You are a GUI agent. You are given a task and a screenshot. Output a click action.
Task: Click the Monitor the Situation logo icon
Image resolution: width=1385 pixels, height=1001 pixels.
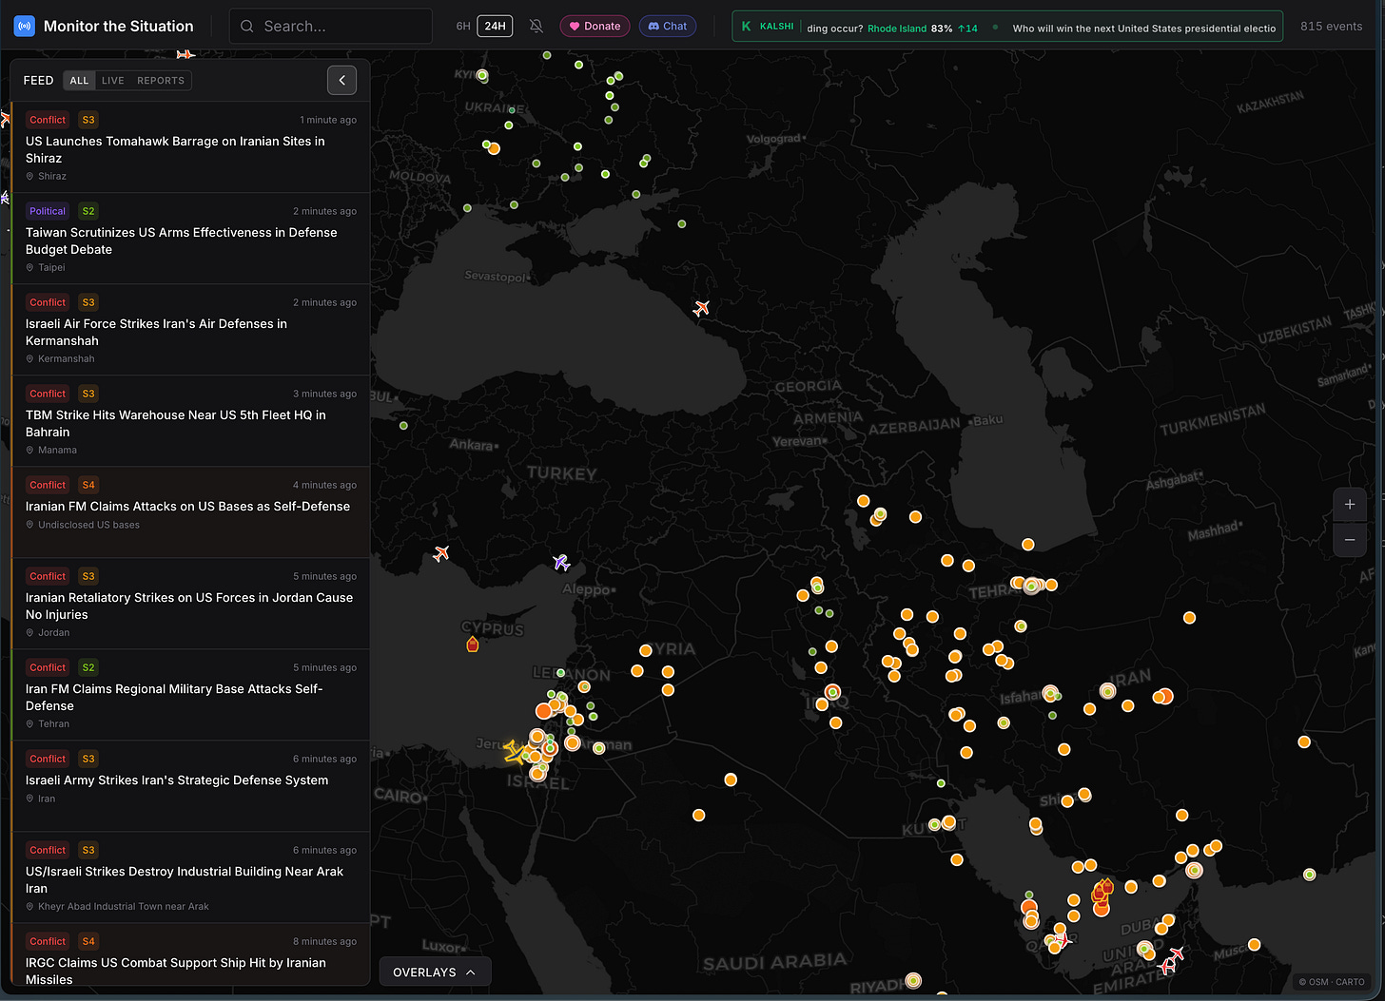(24, 27)
